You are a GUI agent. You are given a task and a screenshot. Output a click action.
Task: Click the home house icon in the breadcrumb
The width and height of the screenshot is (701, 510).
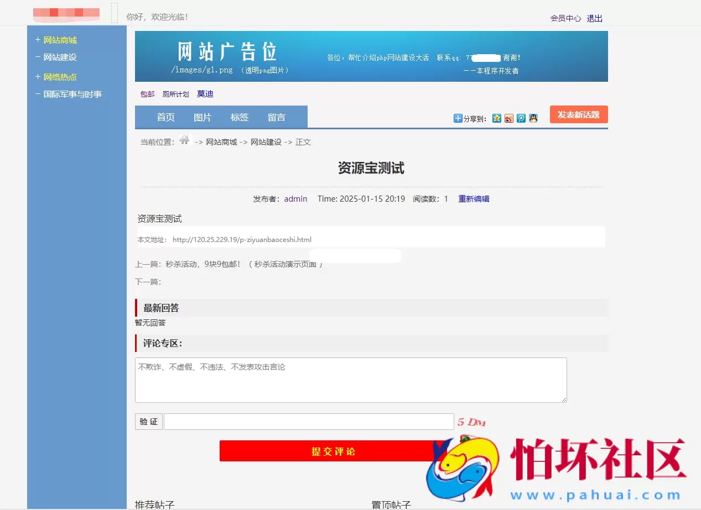tap(184, 141)
